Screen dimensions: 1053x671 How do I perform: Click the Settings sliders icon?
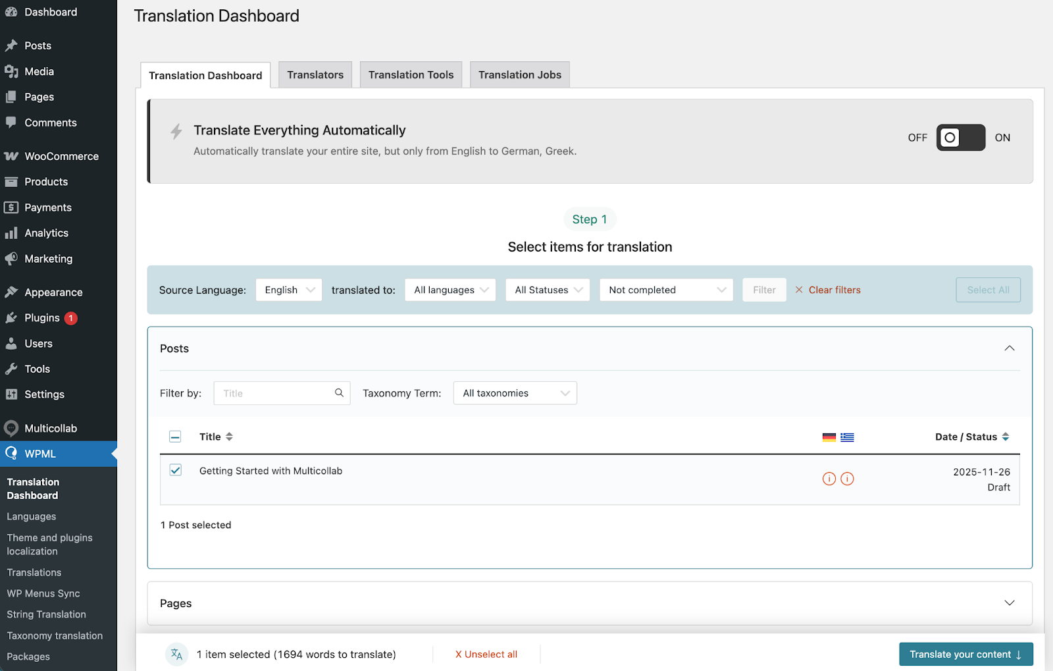pyautogui.click(x=11, y=394)
